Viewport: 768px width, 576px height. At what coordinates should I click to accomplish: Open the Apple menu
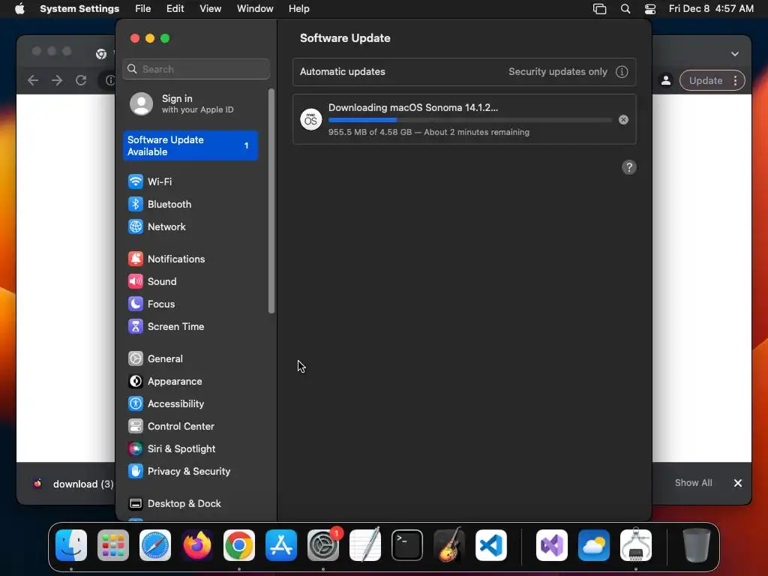click(19, 9)
